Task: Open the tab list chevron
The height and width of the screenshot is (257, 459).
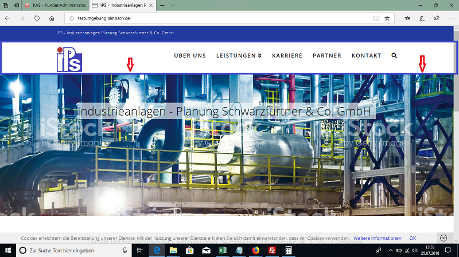Action: pyautogui.click(x=173, y=5)
